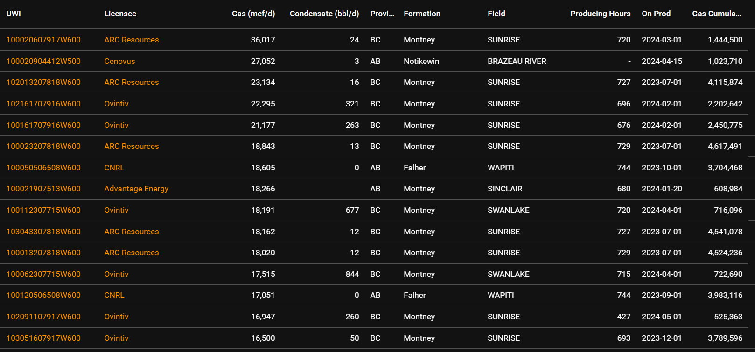Sort by Producing Hours column header

click(x=601, y=14)
